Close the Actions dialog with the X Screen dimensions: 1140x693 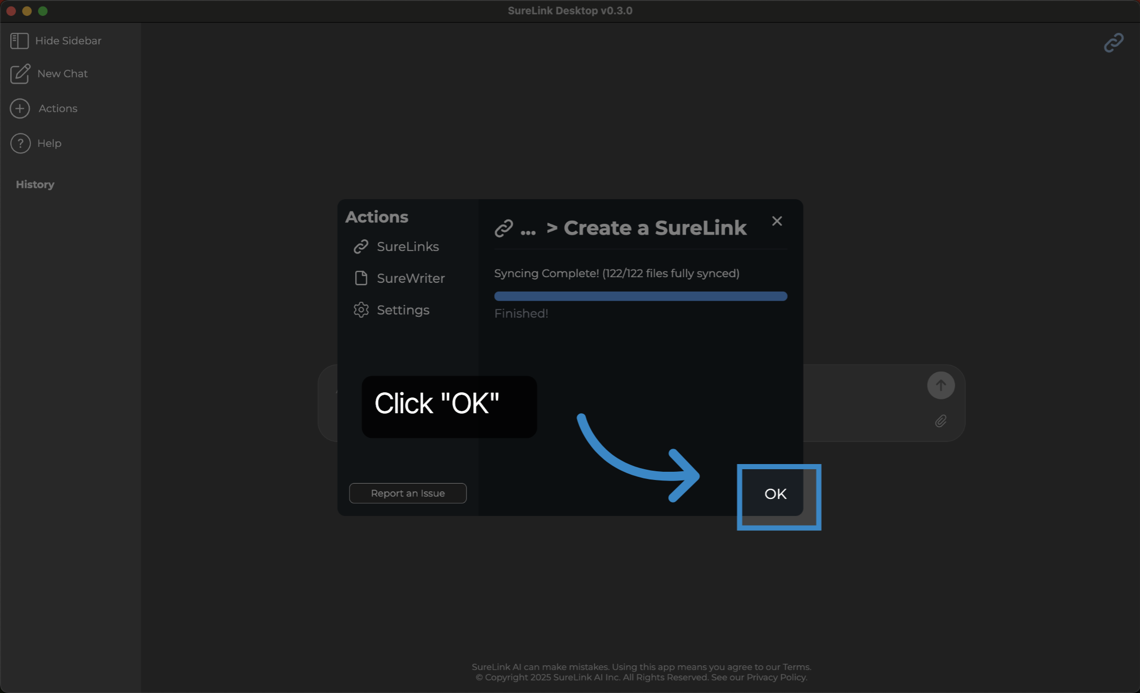click(x=777, y=221)
